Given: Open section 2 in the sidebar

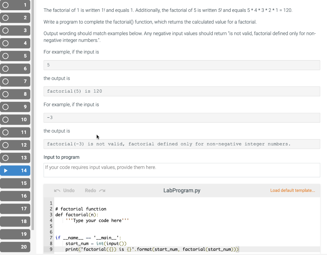Looking at the screenshot, I should point(15,18).
